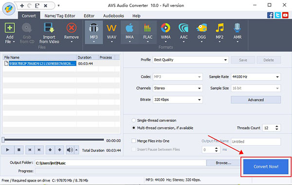The height and width of the screenshot is (185, 292).
Task: Select the AMR format icon
Action: tap(237, 28)
